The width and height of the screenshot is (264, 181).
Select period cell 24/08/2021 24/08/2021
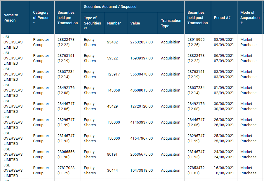224,154
